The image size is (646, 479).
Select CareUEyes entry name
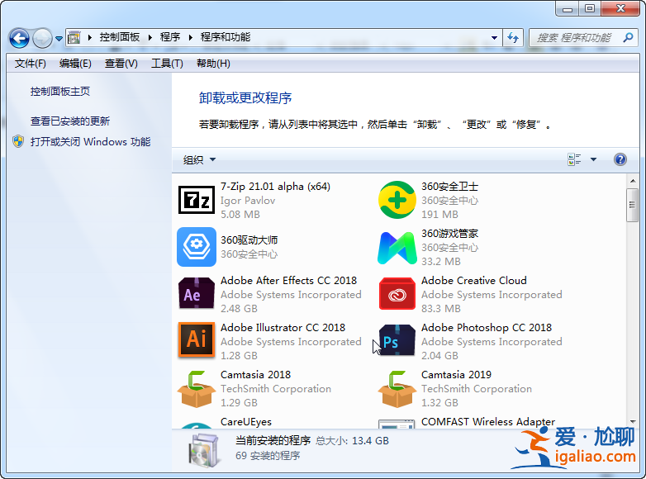coord(246,422)
